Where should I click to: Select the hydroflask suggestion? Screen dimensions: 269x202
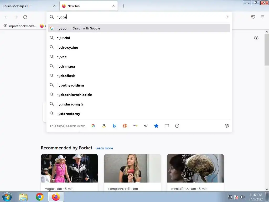(x=139, y=75)
